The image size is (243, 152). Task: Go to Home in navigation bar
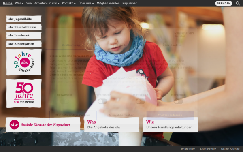8,3
